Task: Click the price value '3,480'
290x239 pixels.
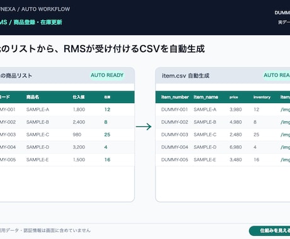Action: 236,160
